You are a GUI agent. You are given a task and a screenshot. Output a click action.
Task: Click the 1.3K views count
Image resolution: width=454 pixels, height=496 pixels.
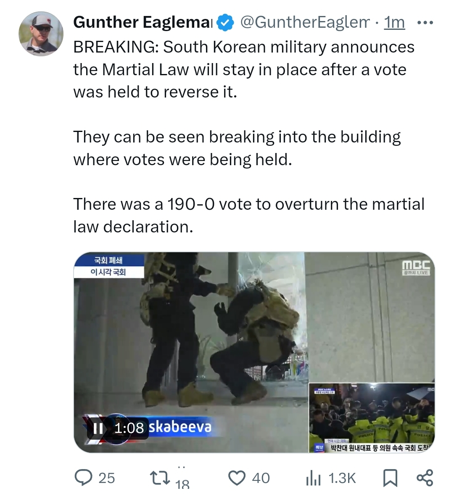click(342, 478)
